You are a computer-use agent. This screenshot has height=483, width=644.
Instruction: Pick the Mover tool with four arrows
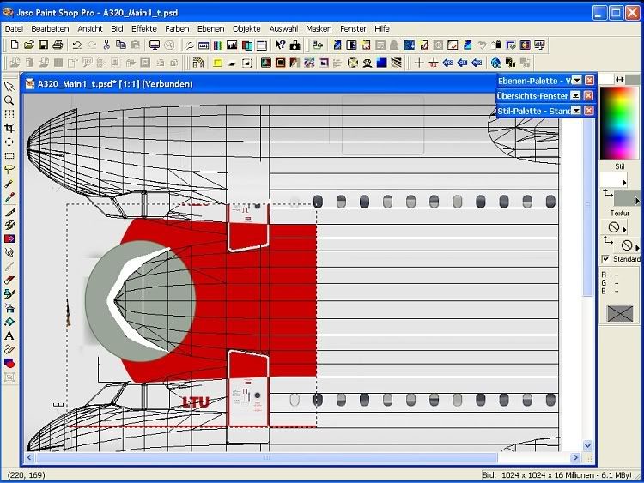click(9, 142)
